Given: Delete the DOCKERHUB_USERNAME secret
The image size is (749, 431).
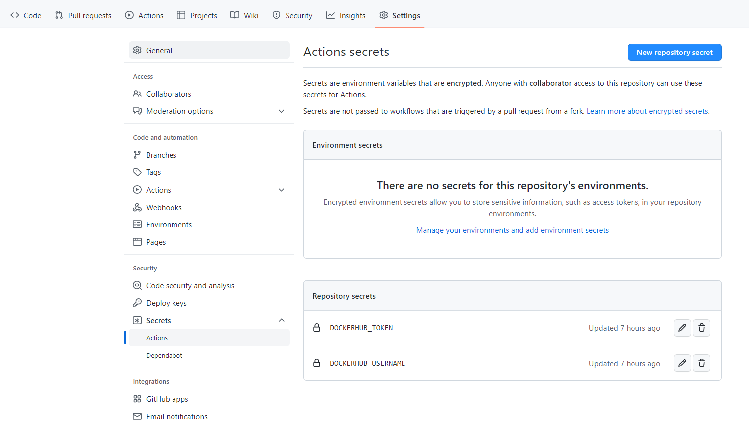Looking at the screenshot, I should coord(701,363).
